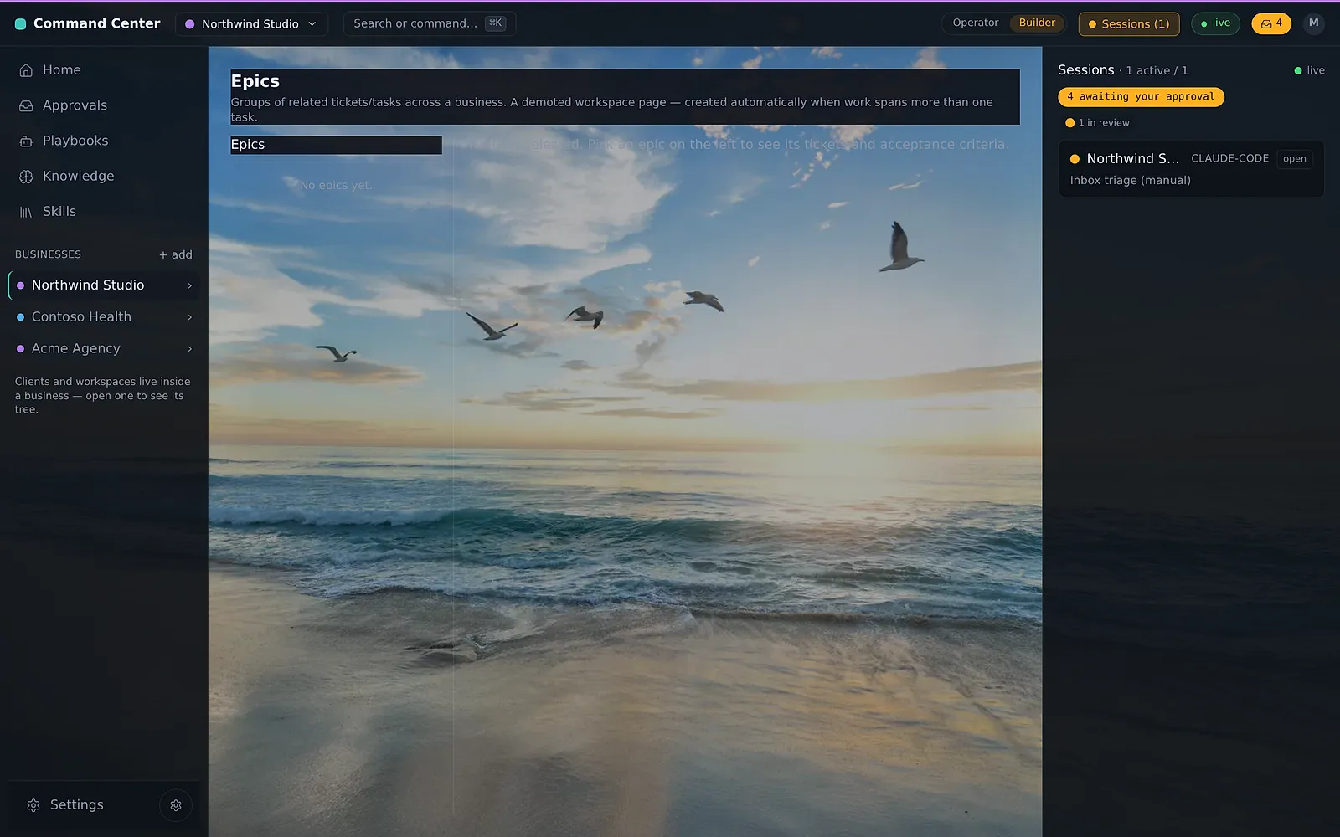Switch to Operator mode

(x=976, y=23)
